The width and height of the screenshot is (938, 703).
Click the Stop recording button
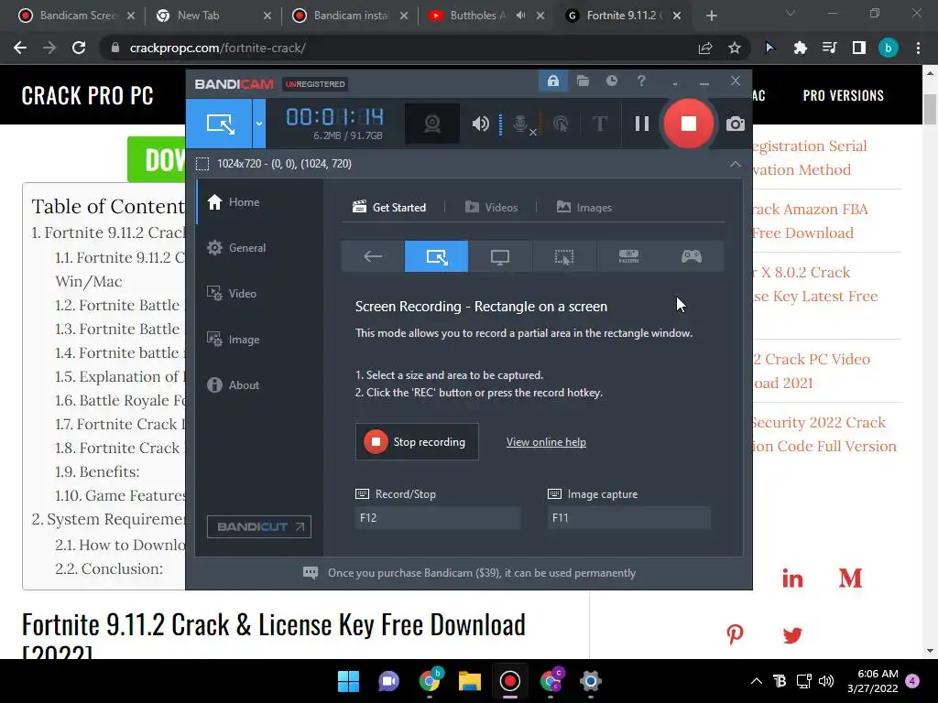coord(417,442)
